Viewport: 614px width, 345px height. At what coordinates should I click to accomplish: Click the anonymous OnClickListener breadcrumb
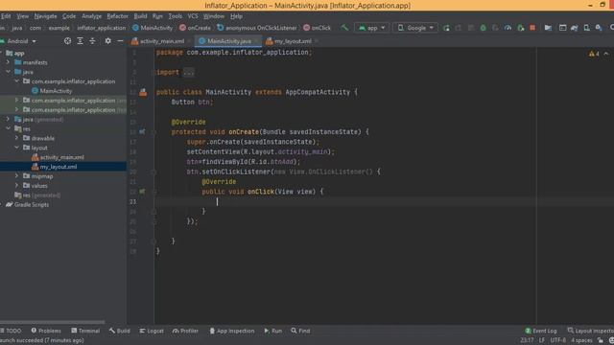click(257, 28)
